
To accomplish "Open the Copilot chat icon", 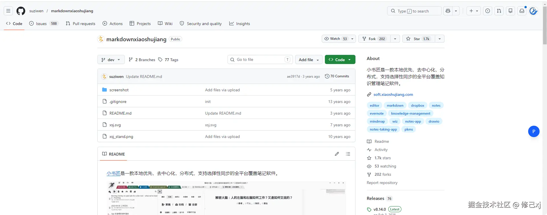I will 448,11.
